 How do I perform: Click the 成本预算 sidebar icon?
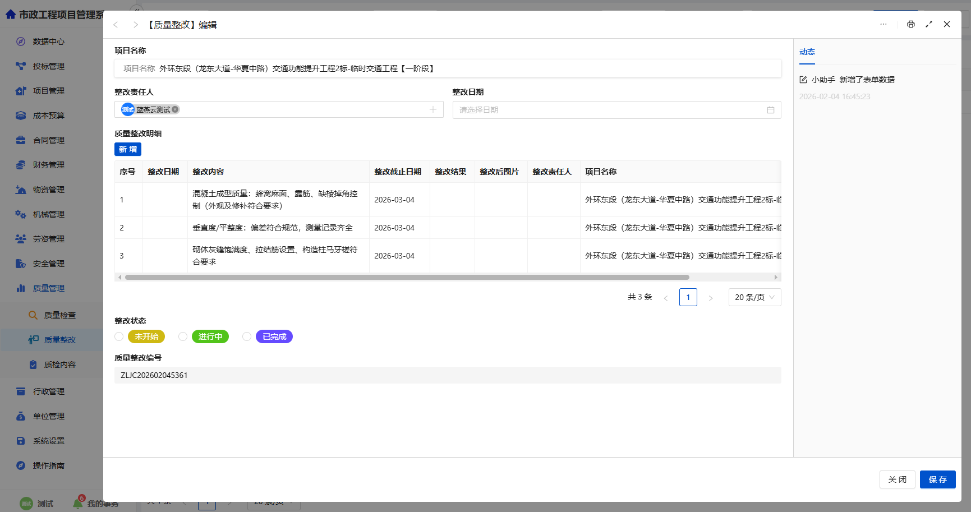(x=21, y=115)
